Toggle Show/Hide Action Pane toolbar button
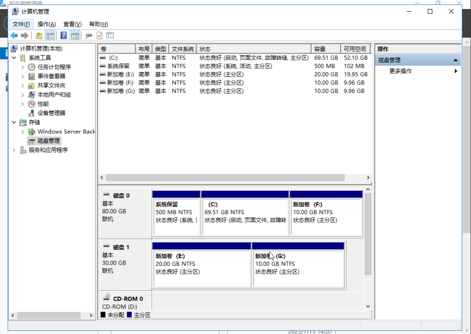The image size is (471, 334). 74,35
